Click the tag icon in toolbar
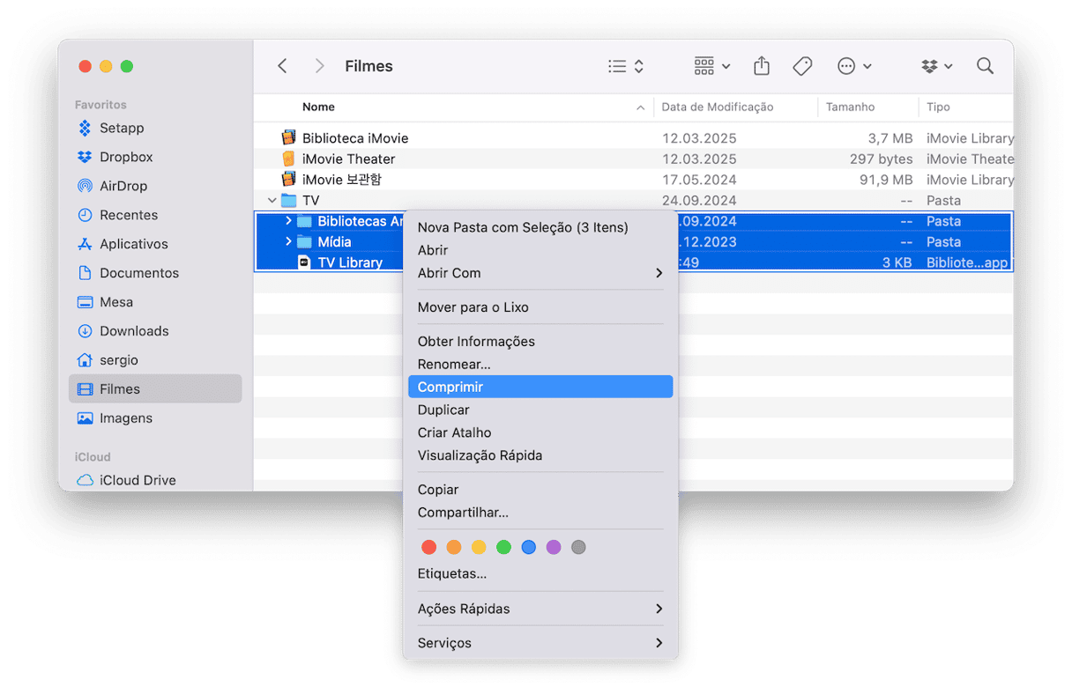This screenshot has height=687, width=1072. pos(802,66)
